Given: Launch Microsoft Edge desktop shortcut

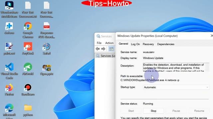Looking at the screenshot, I should (9, 111).
